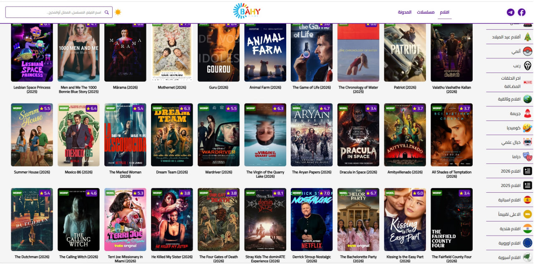Open Dream Team poster thumbnail

(172, 135)
